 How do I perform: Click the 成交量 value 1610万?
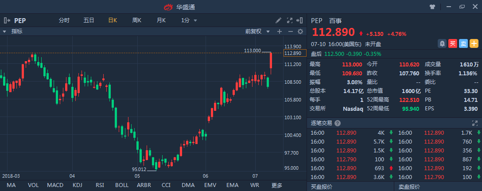[470, 64]
